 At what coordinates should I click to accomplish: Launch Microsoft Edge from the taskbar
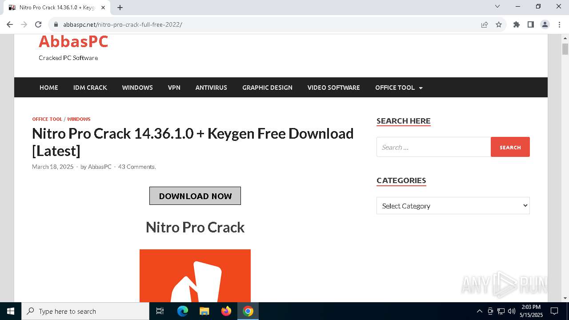tap(183, 311)
